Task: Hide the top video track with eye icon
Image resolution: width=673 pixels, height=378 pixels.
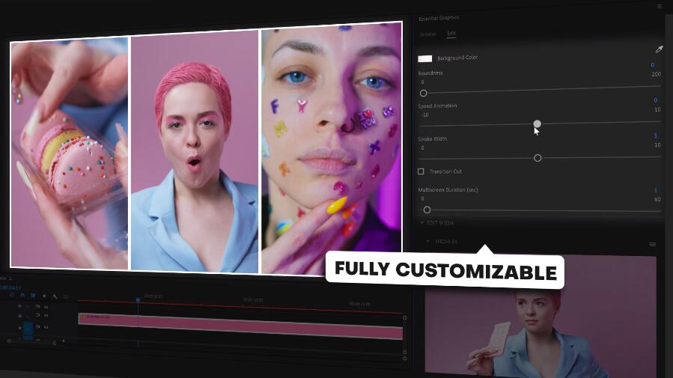Action: (x=46, y=307)
